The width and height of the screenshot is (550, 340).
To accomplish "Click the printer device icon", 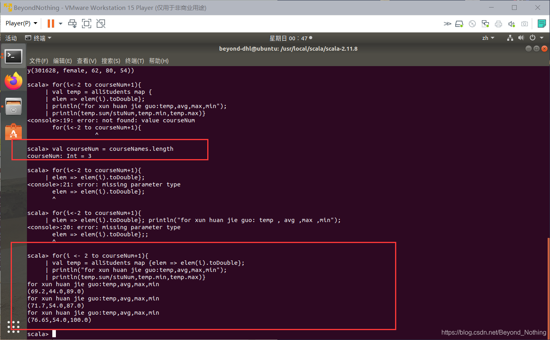I will [498, 23].
